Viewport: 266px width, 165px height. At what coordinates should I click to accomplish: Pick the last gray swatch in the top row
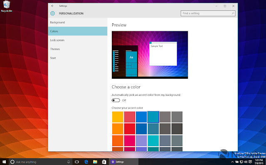pos(177,117)
